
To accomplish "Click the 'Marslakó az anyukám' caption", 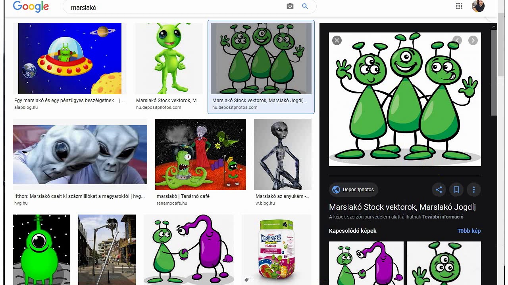I will coord(283,196).
